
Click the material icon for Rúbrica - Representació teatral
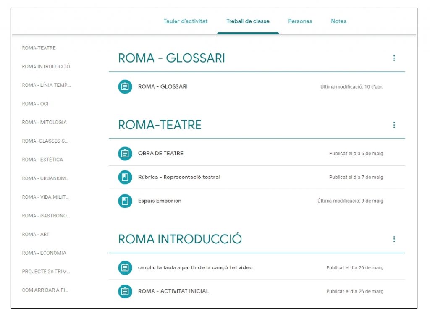pyautogui.click(x=125, y=177)
